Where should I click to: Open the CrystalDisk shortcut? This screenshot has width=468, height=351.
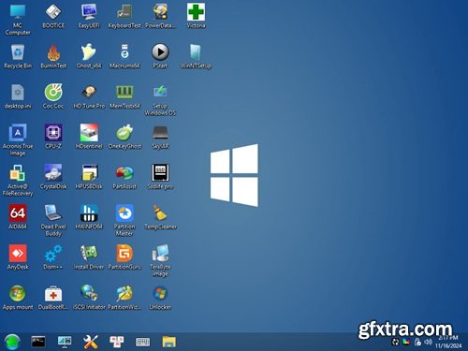tap(53, 177)
